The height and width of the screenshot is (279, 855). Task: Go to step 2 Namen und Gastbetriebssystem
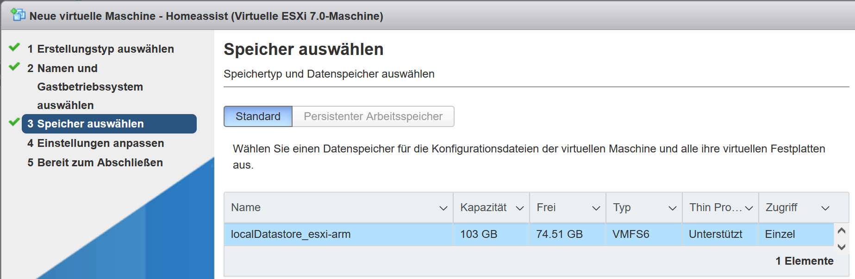85,87
